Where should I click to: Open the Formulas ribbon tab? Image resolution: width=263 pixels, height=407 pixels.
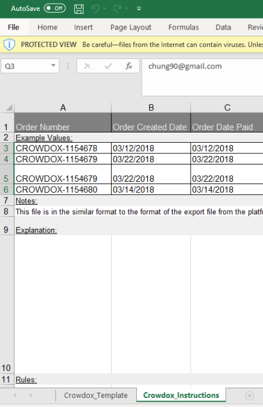point(183,27)
